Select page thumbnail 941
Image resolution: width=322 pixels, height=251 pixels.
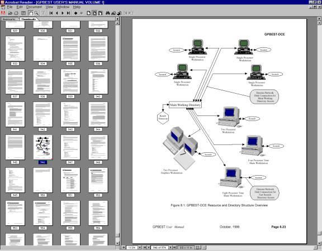(x=15, y=114)
